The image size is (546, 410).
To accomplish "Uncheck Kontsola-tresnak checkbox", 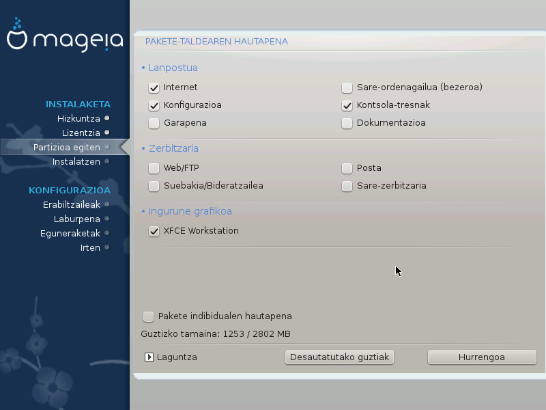I will 347,105.
